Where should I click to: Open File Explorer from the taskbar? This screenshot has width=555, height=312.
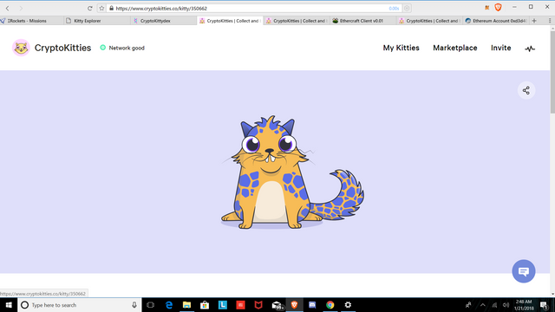(x=186, y=305)
